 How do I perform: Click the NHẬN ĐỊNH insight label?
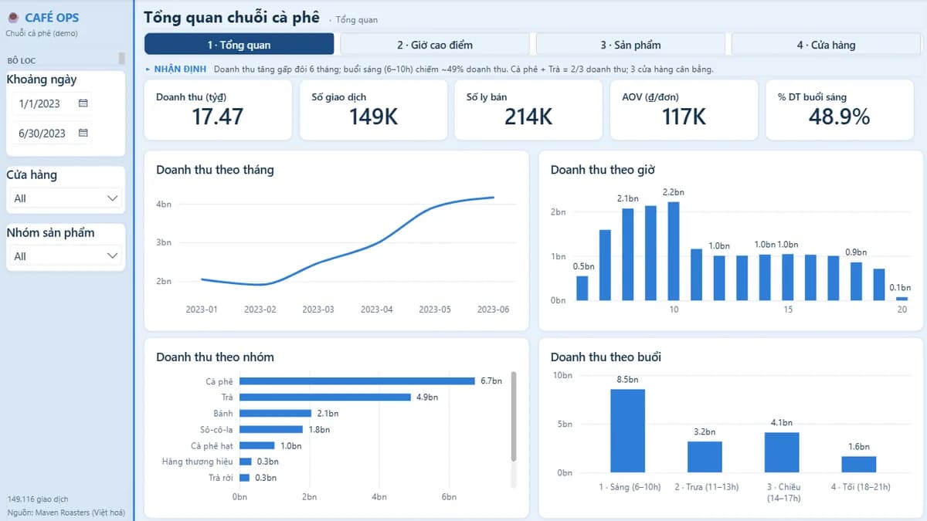point(180,69)
